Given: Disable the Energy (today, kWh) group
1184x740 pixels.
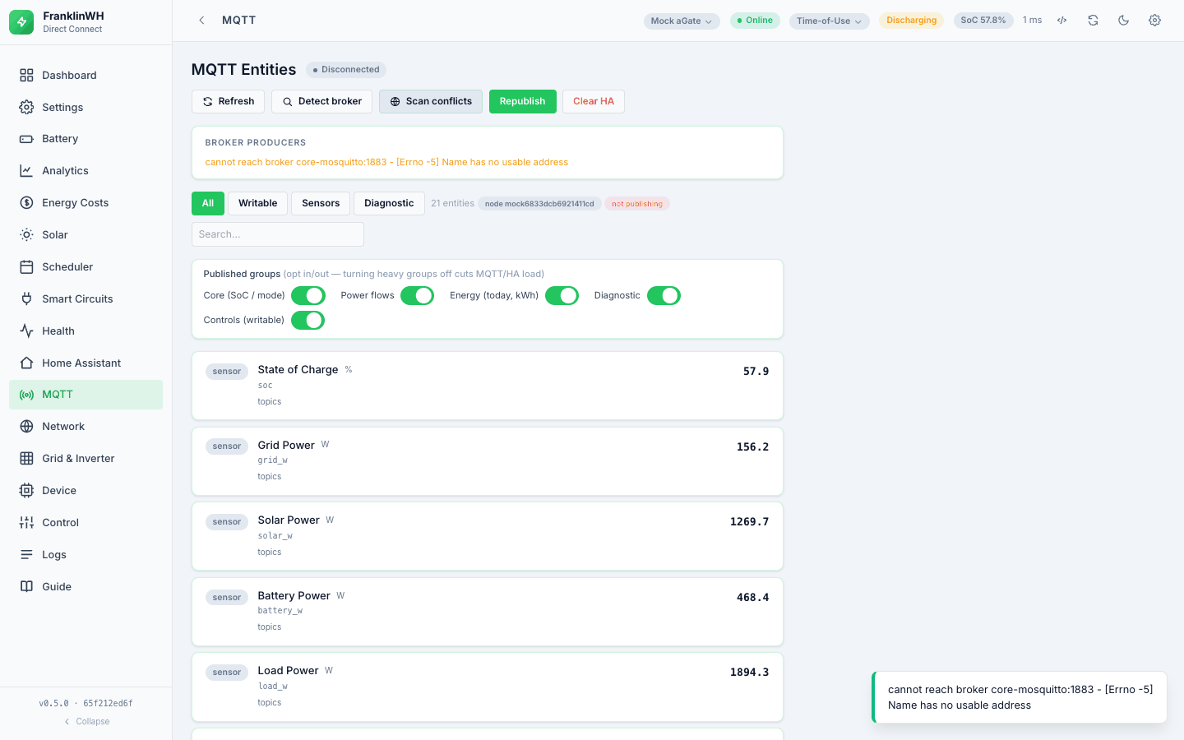Looking at the screenshot, I should [x=562, y=296].
